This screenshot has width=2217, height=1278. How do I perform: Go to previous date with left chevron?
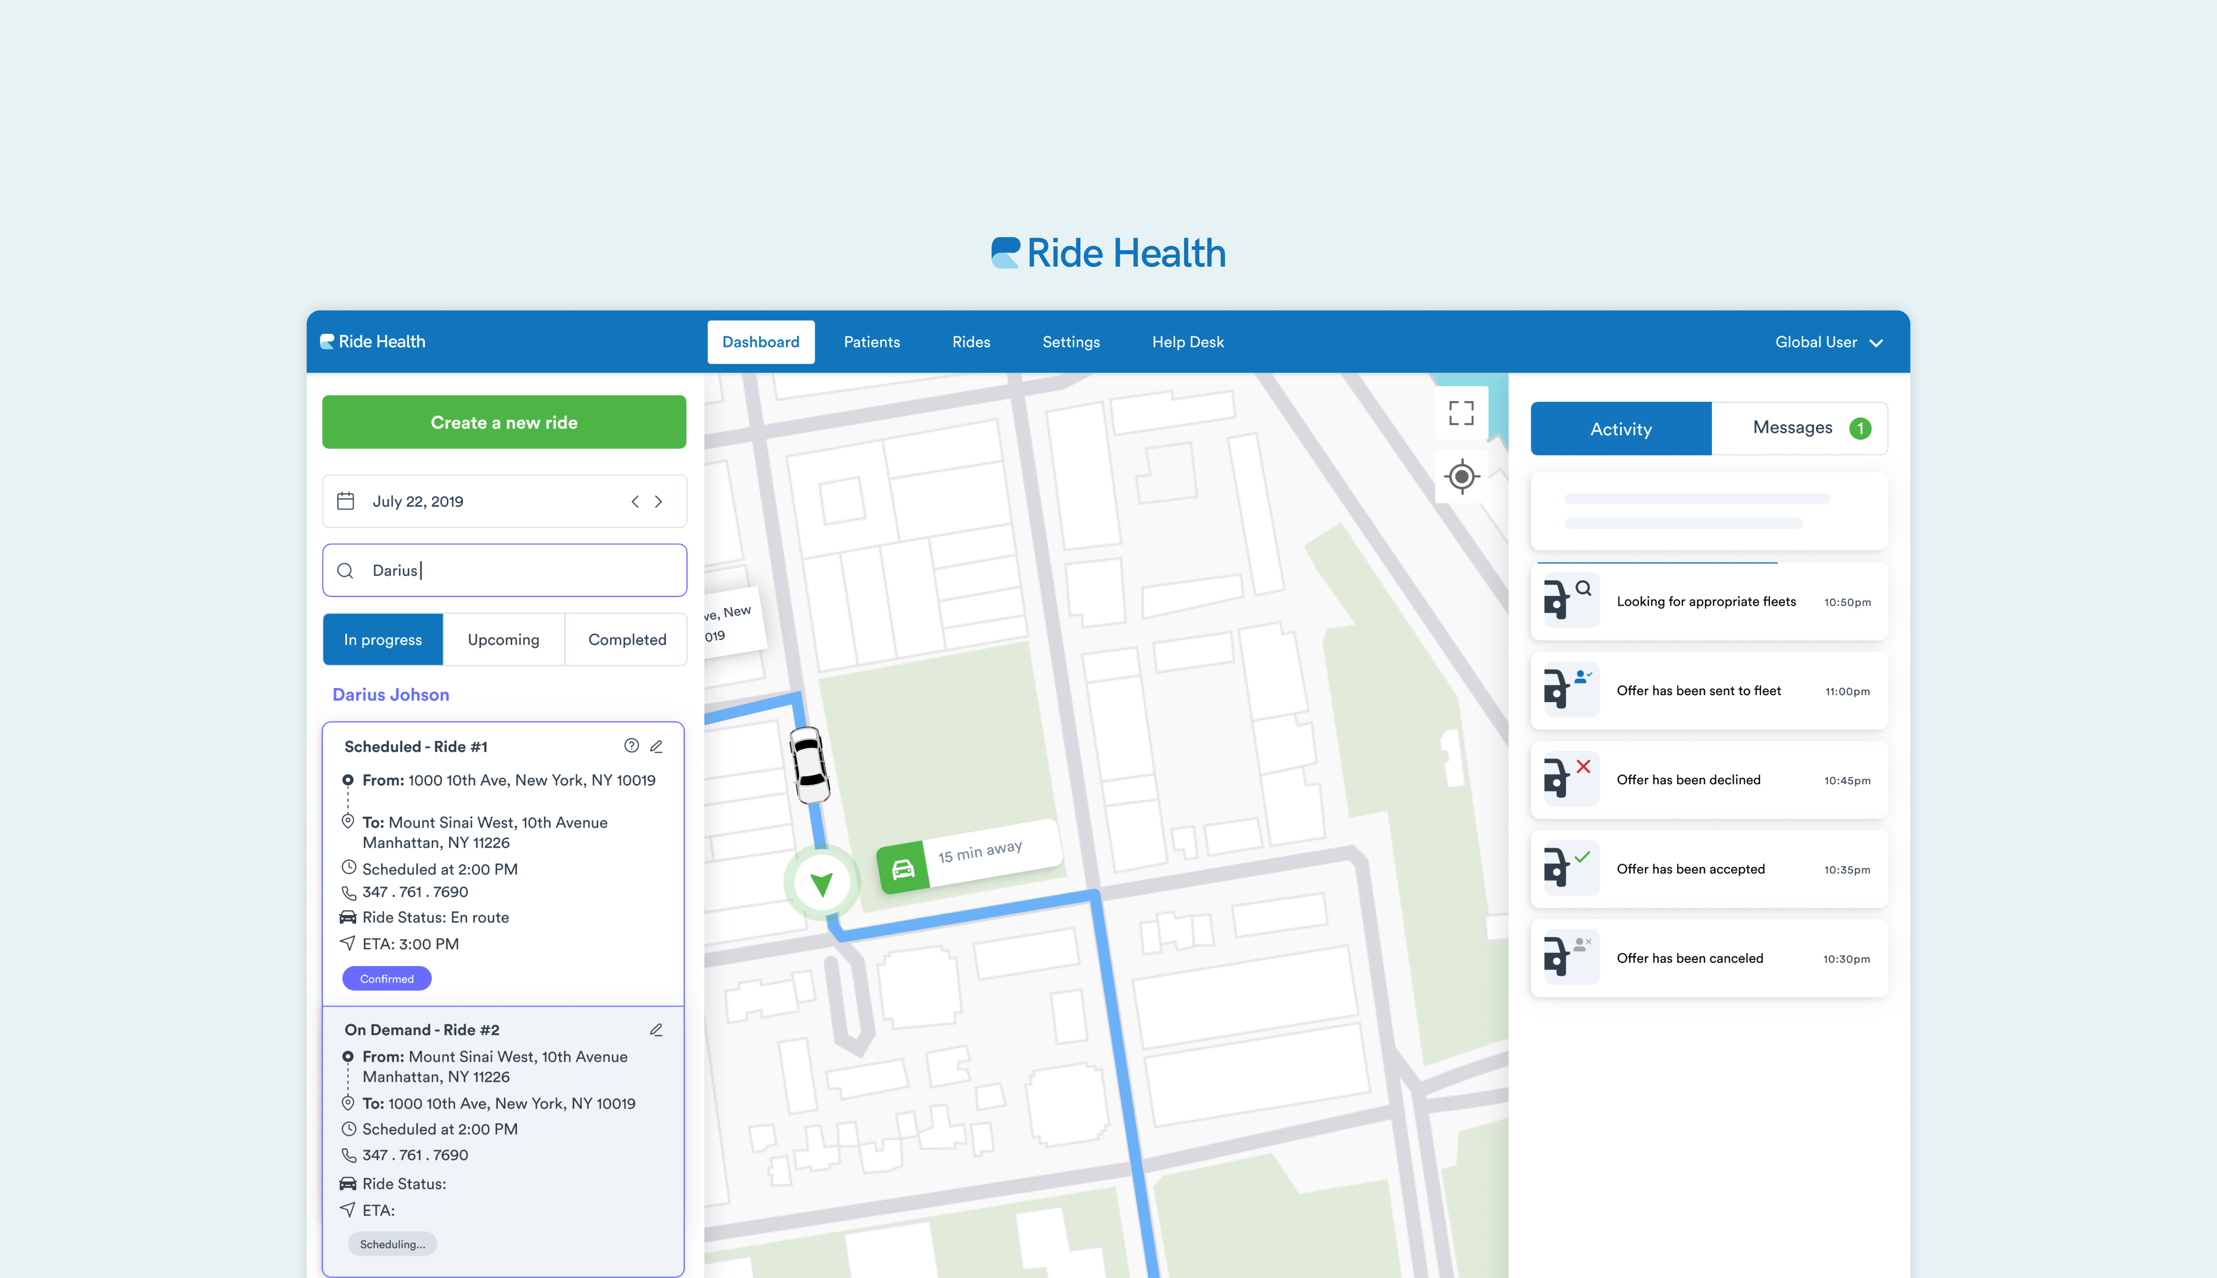pos(635,501)
